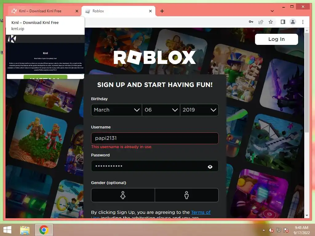
Task: Select the female gender option
Action: coord(123,195)
